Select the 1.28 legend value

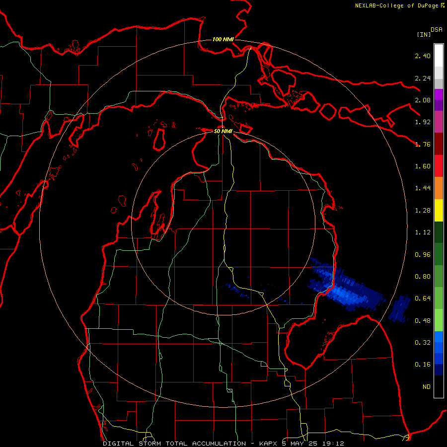[423, 211]
